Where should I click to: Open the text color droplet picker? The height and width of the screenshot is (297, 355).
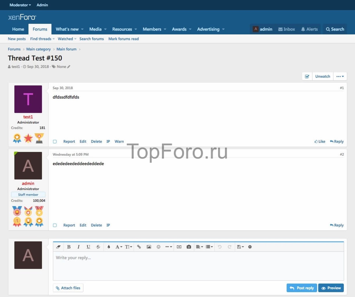coord(109,247)
